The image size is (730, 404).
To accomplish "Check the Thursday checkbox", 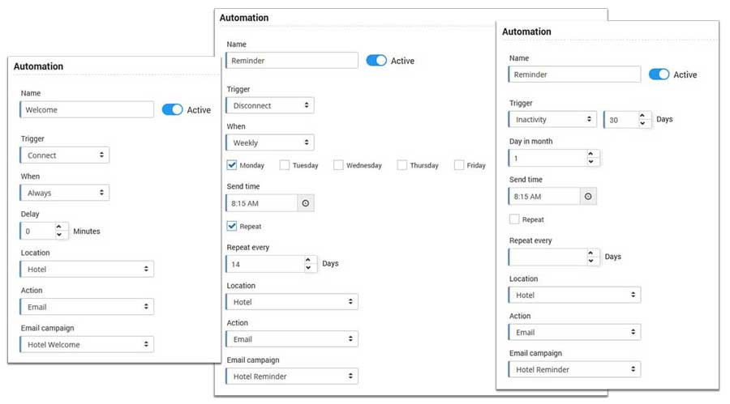I will pos(402,165).
